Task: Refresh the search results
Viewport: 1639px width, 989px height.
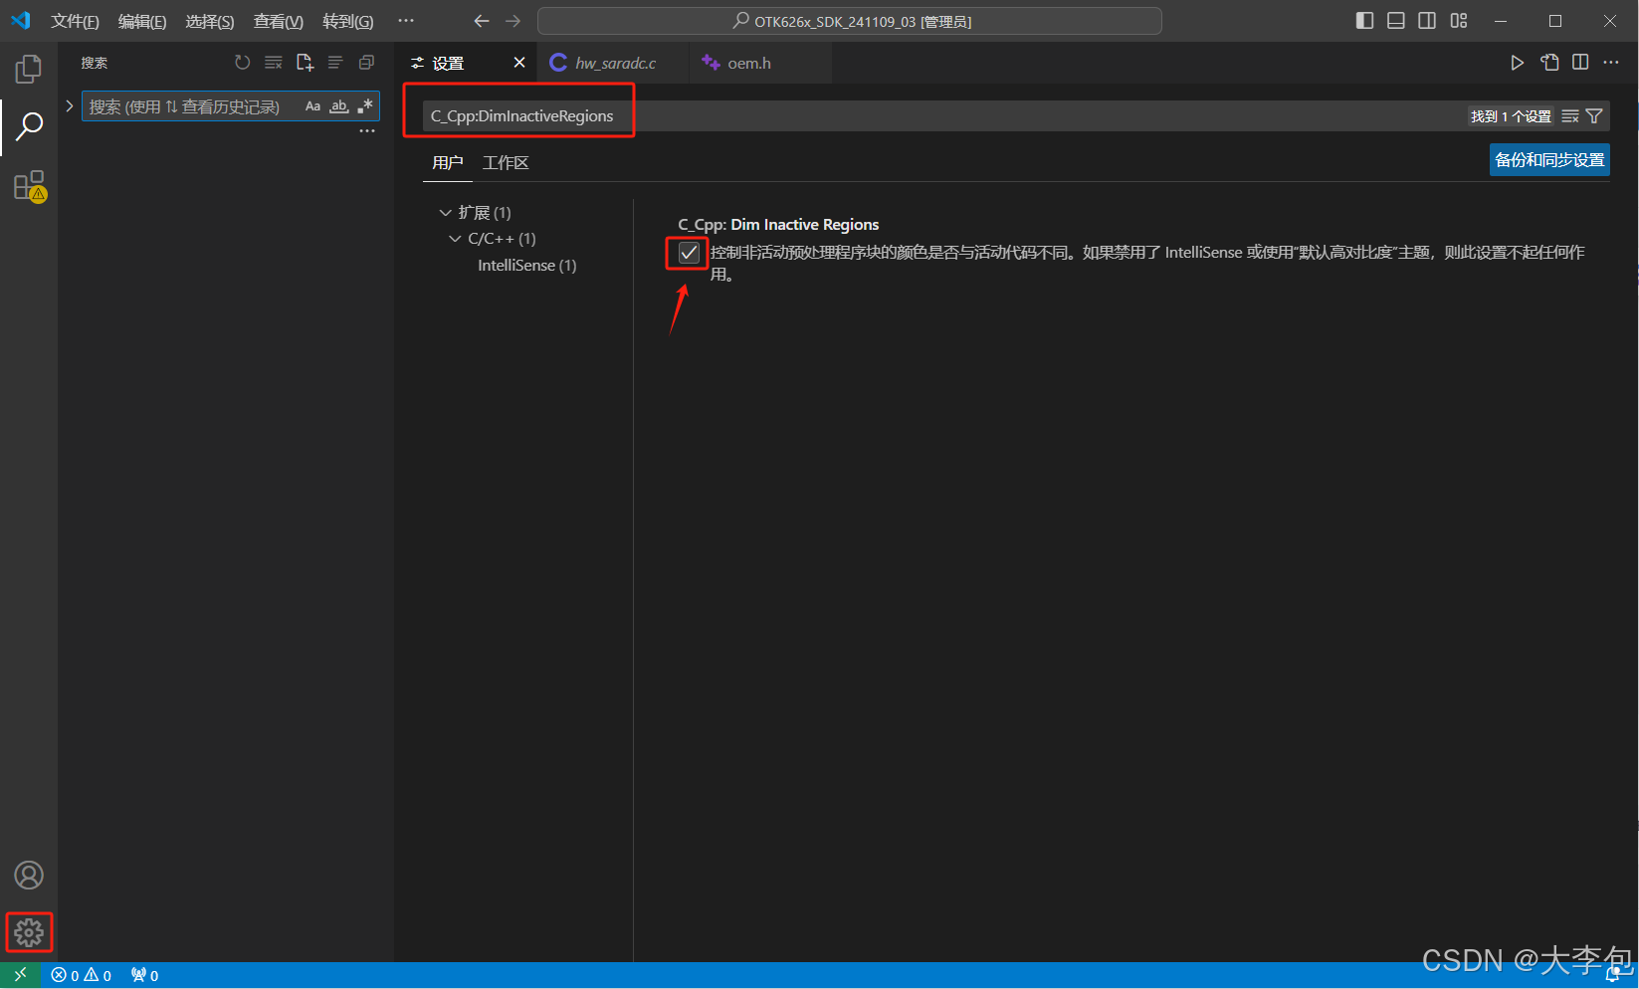Action: click(x=242, y=62)
